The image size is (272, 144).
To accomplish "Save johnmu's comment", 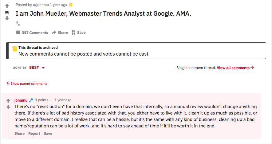I will (x=48, y=134).
